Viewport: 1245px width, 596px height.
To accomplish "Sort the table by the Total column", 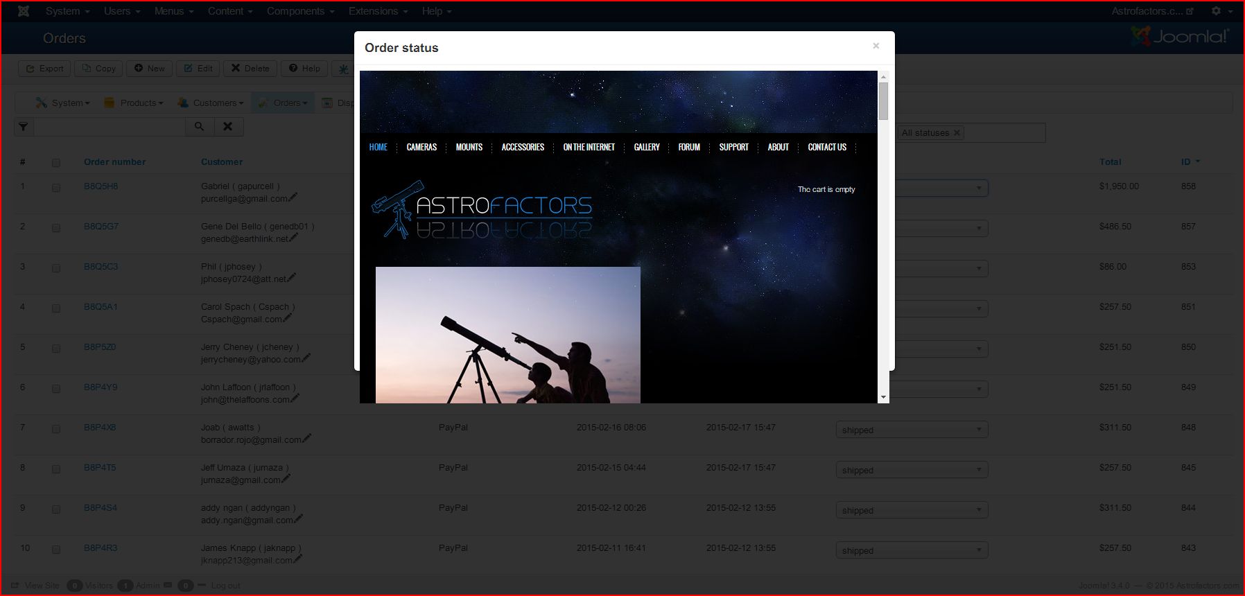I will click(1111, 161).
